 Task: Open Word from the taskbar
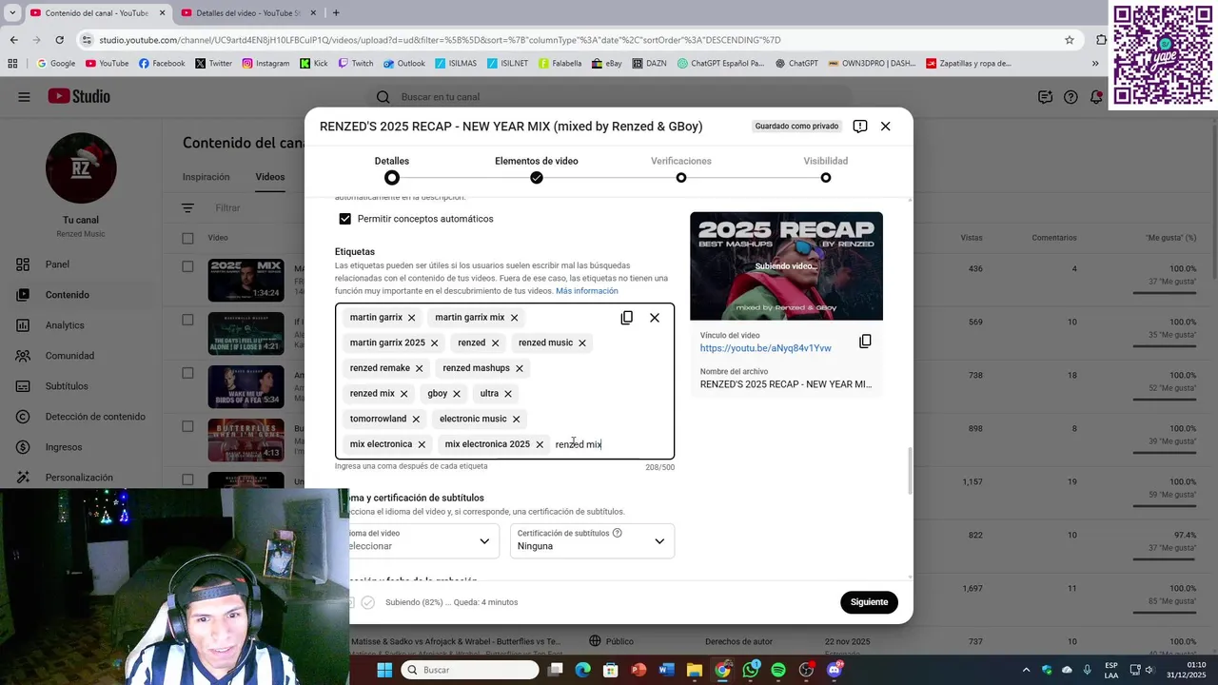(666, 670)
